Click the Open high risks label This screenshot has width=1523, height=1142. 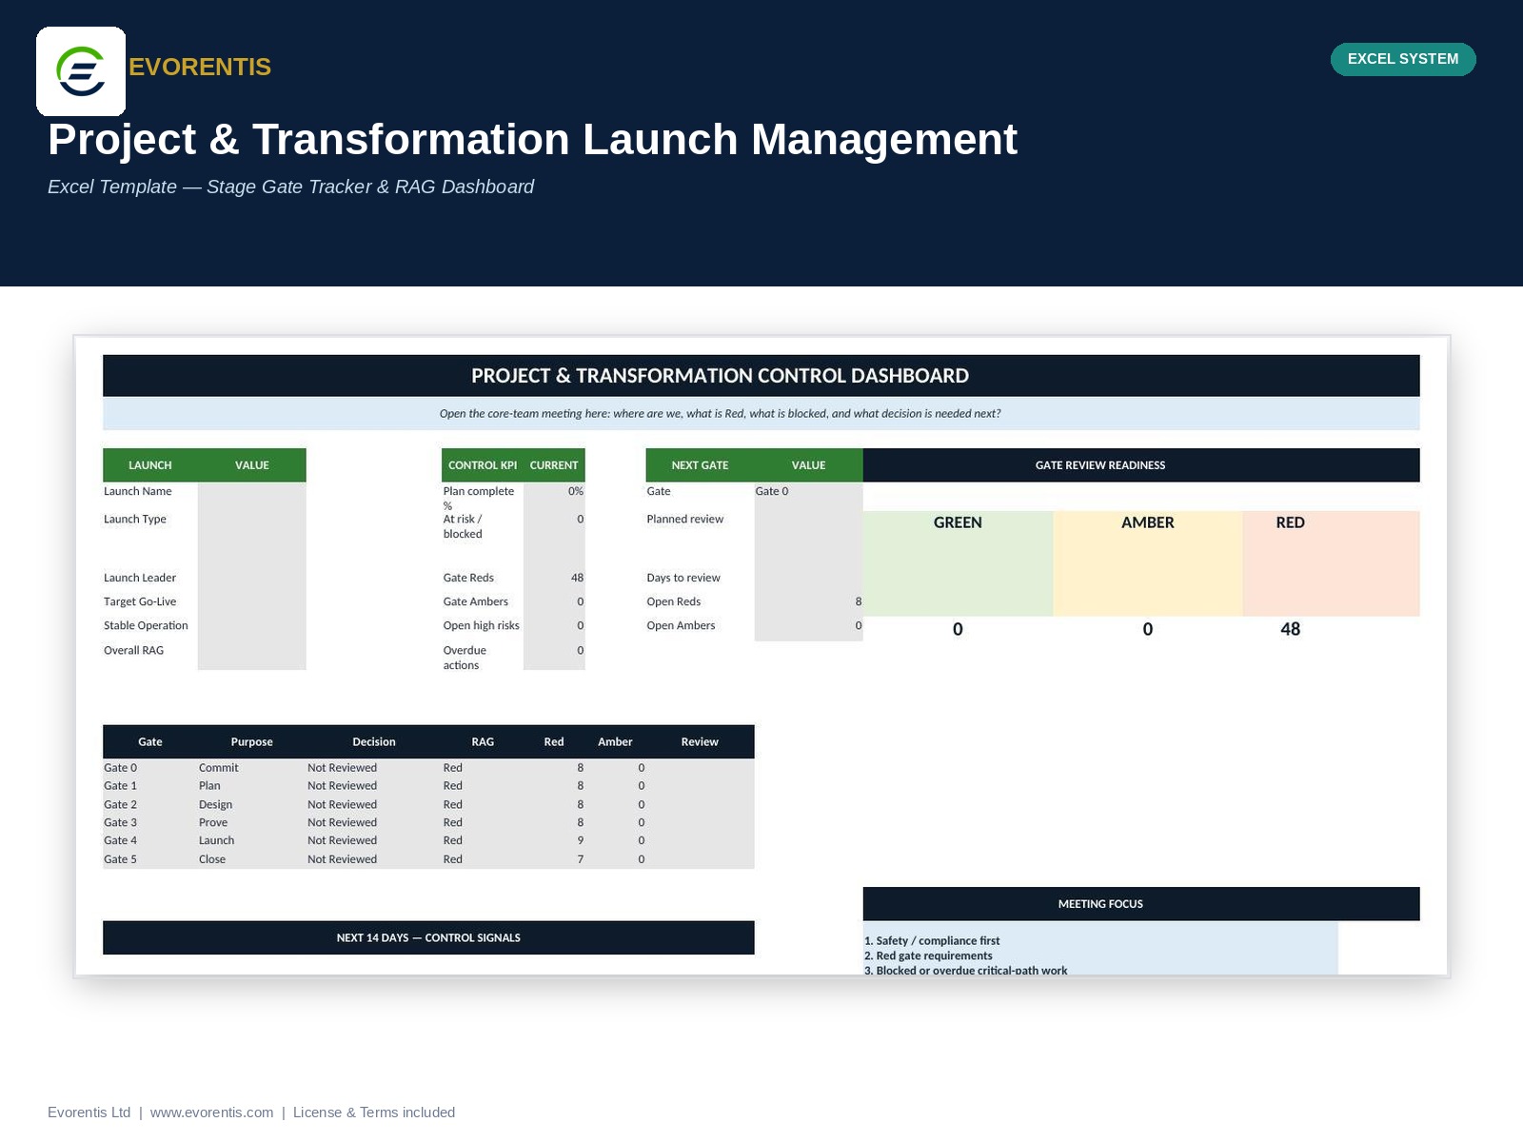[x=482, y=625]
